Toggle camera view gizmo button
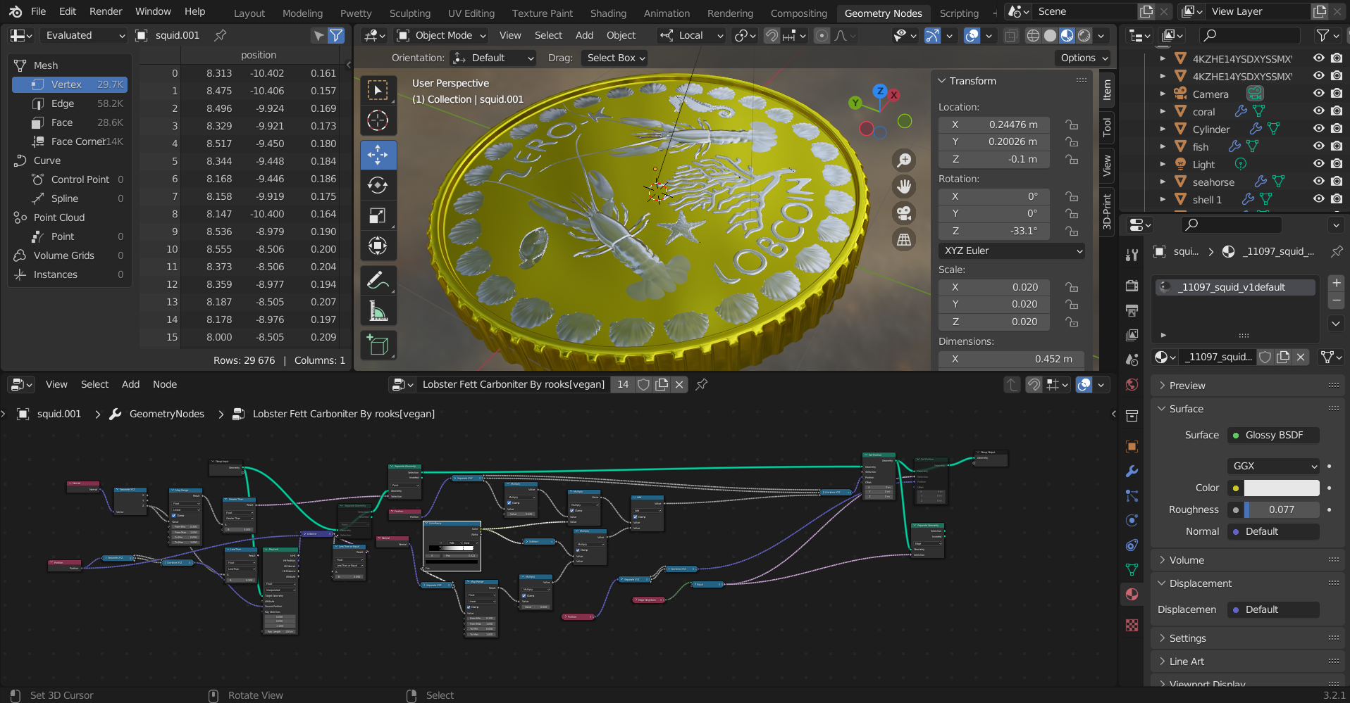 904,213
